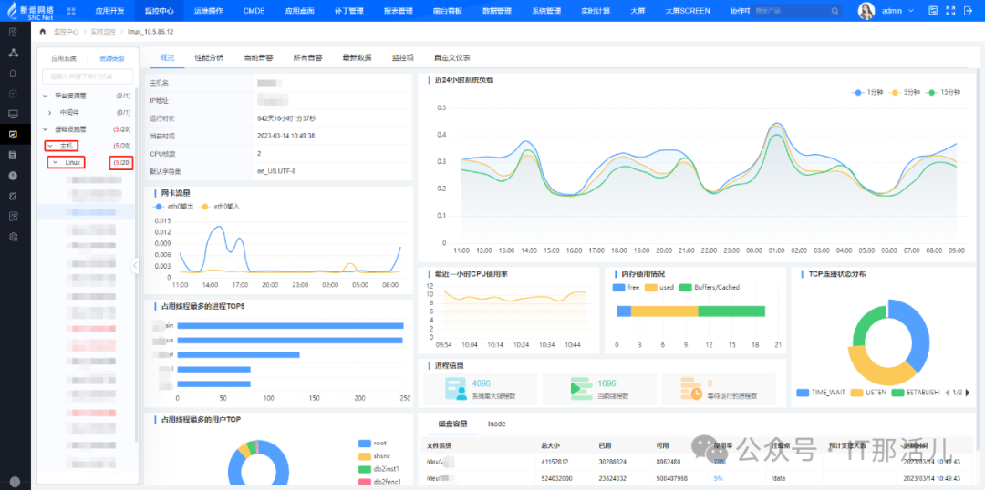Focus the resource tree keyword filter field

click(88, 77)
